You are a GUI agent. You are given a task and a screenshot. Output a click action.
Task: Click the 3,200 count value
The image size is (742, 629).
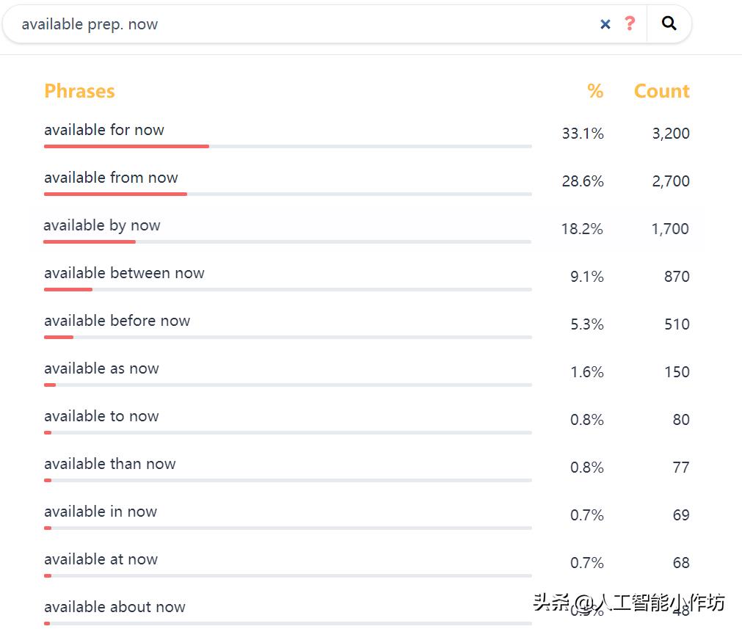[670, 134]
